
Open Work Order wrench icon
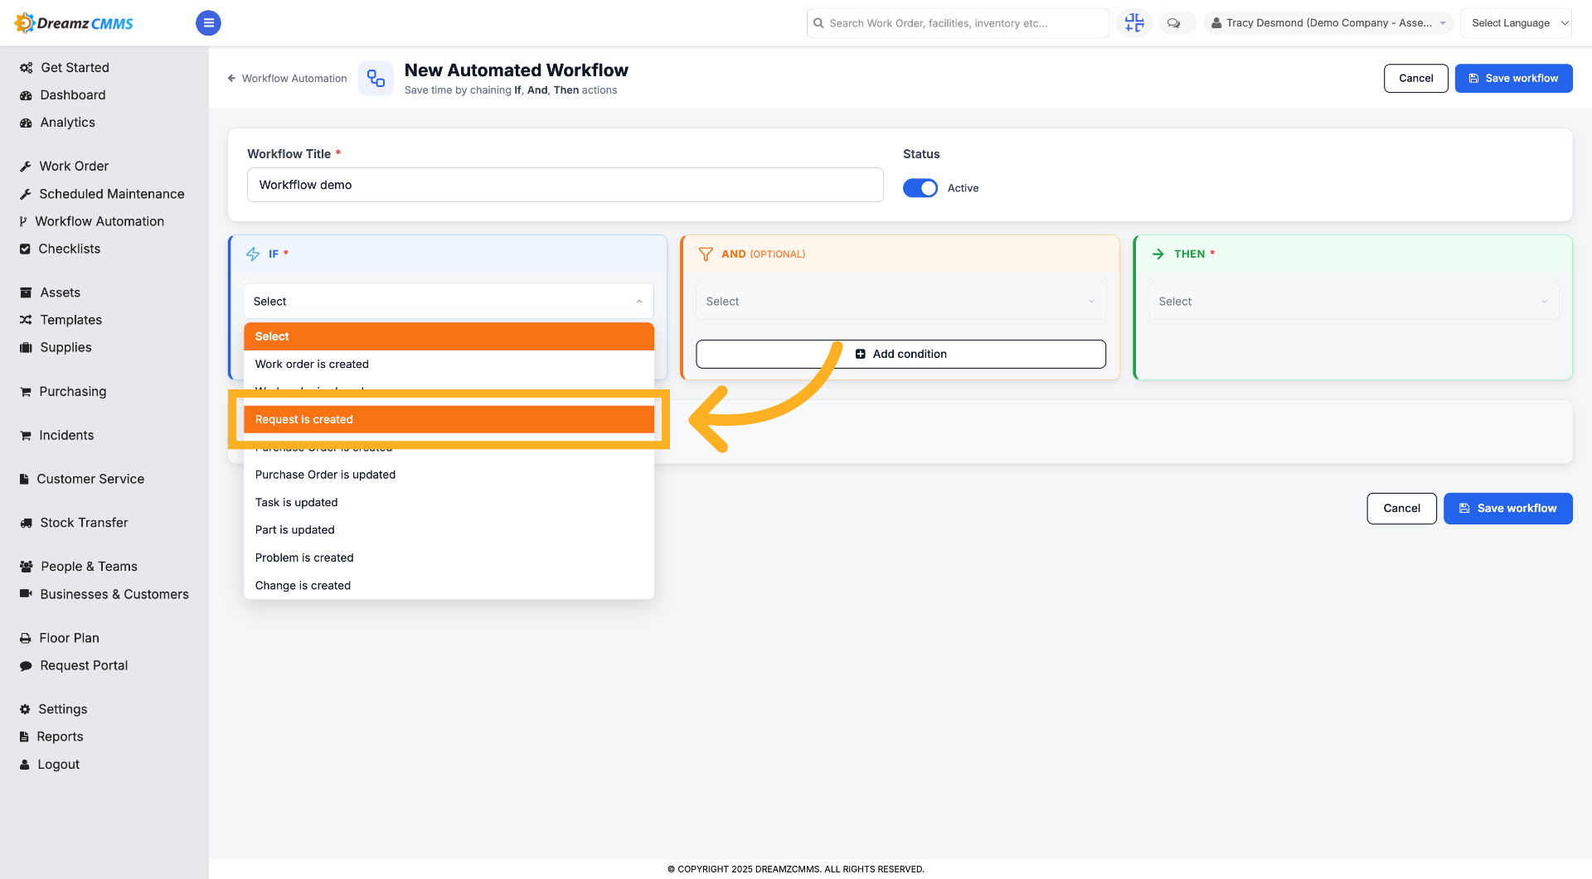coord(26,167)
